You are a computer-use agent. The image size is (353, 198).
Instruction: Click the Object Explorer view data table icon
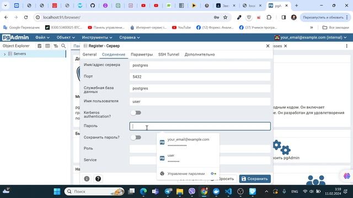click(47, 46)
